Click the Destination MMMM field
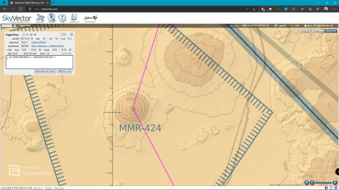The width and height of the screenshot is (339, 190). pyautogui.click(x=25, y=46)
